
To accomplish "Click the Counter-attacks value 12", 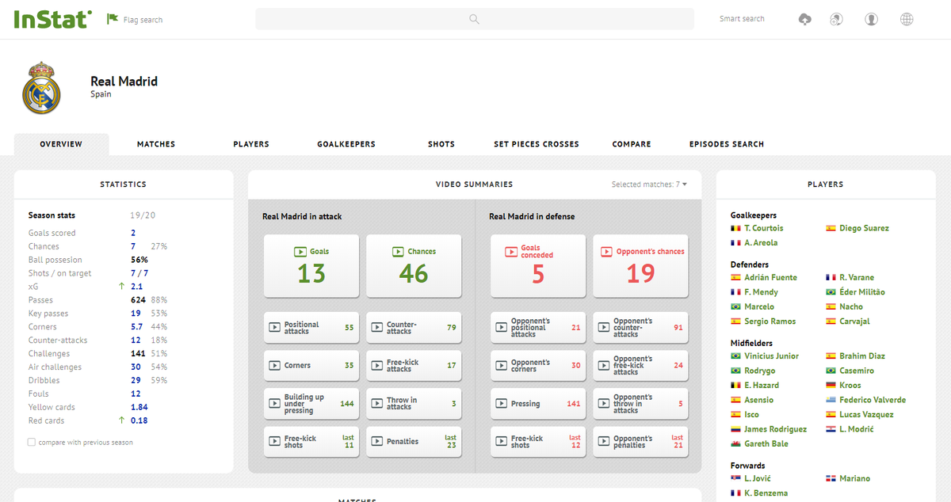I will (x=136, y=340).
